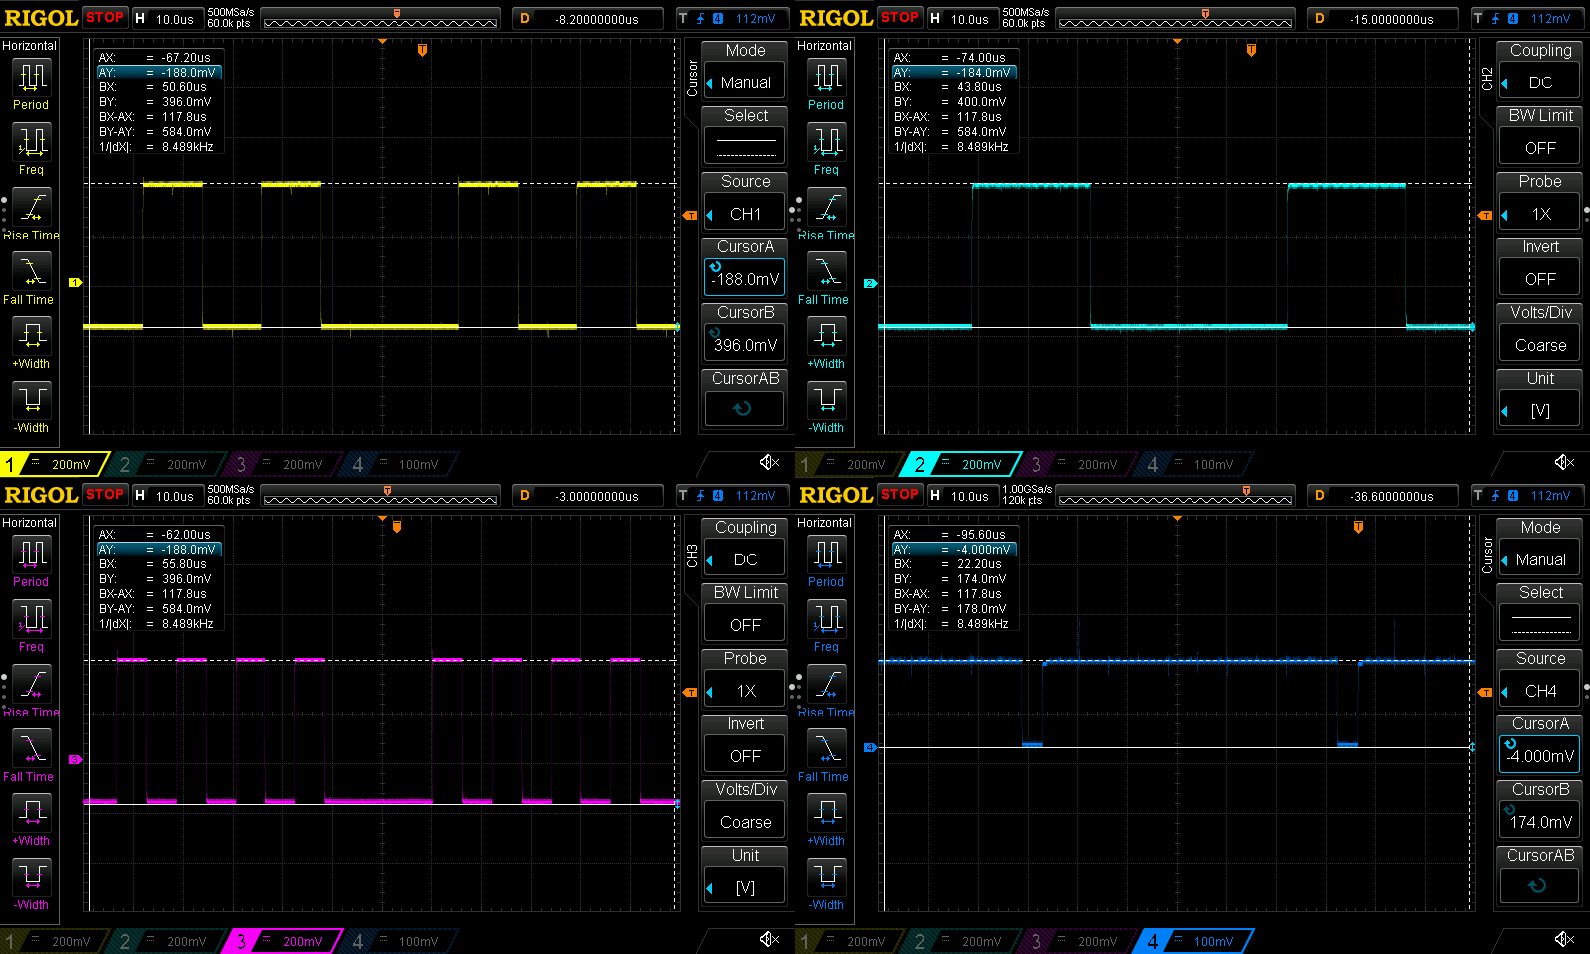Toggle BW Limit OFF in CH2 menu
Image resolution: width=1590 pixels, height=954 pixels.
pyautogui.click(x=1539, y=135)
